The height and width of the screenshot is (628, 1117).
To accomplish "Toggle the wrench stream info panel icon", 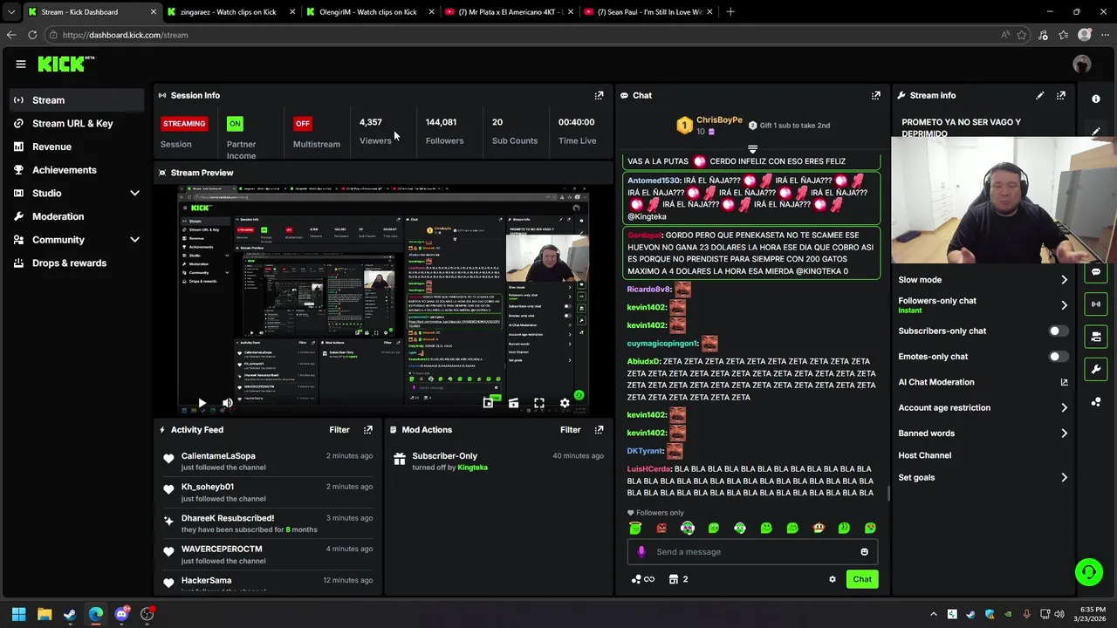I will click(1096, 369).
